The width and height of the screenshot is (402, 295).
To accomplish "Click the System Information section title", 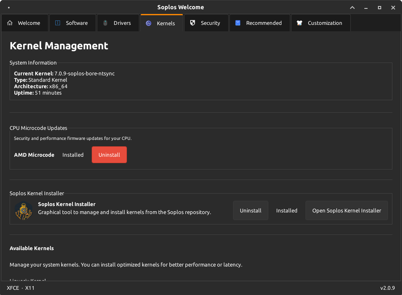I will tap(33, 63).
